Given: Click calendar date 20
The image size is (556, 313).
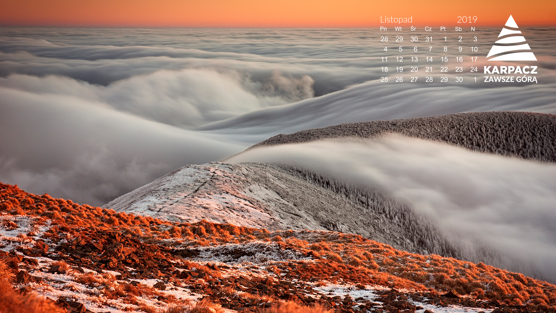Looking at the screenshot, I should 414,70.
